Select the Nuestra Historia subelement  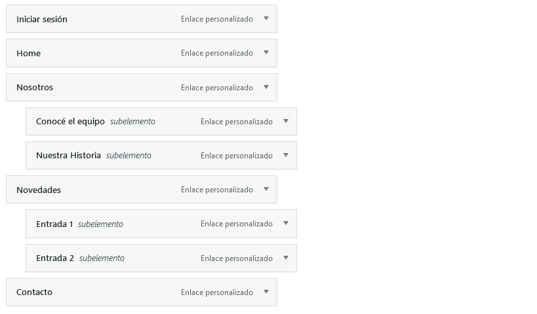(x=68, y=155)
